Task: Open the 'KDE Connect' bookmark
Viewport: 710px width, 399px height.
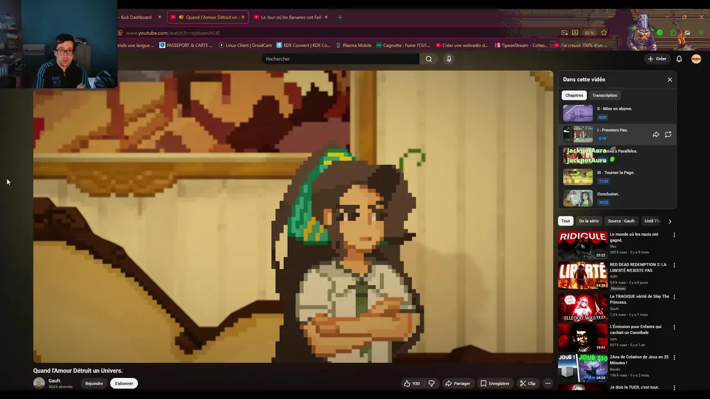Action: pyautogui.click(x=303, y=45)
